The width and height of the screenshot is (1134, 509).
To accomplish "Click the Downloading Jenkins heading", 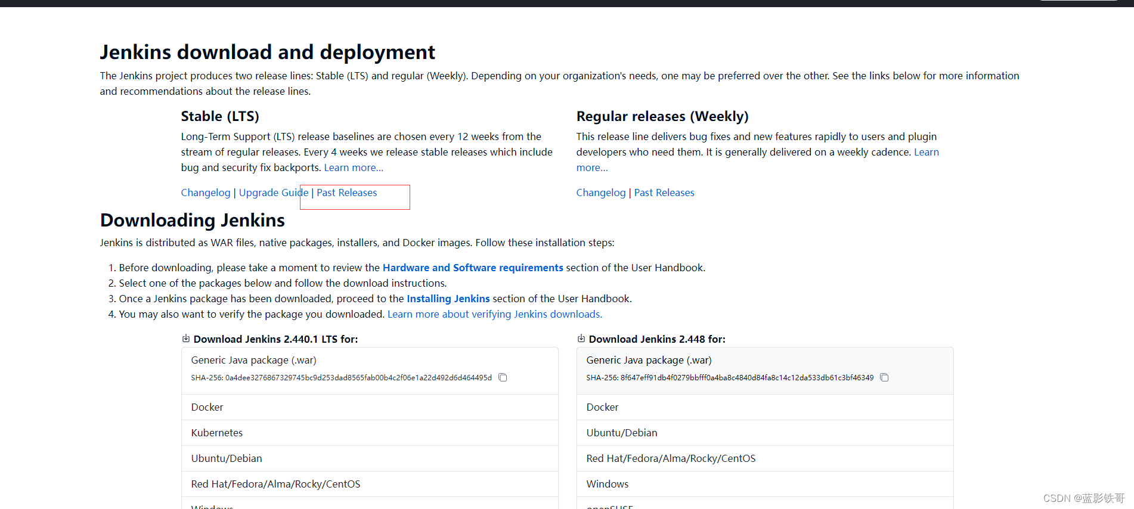I will (x=193, y=220).
